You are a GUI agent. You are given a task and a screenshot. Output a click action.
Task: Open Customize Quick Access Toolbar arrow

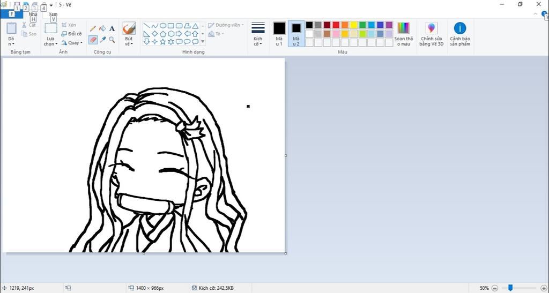[51, 5]
